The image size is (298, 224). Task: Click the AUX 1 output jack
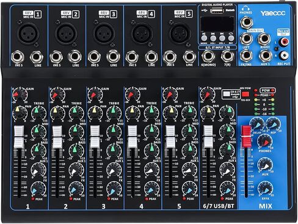266,56
